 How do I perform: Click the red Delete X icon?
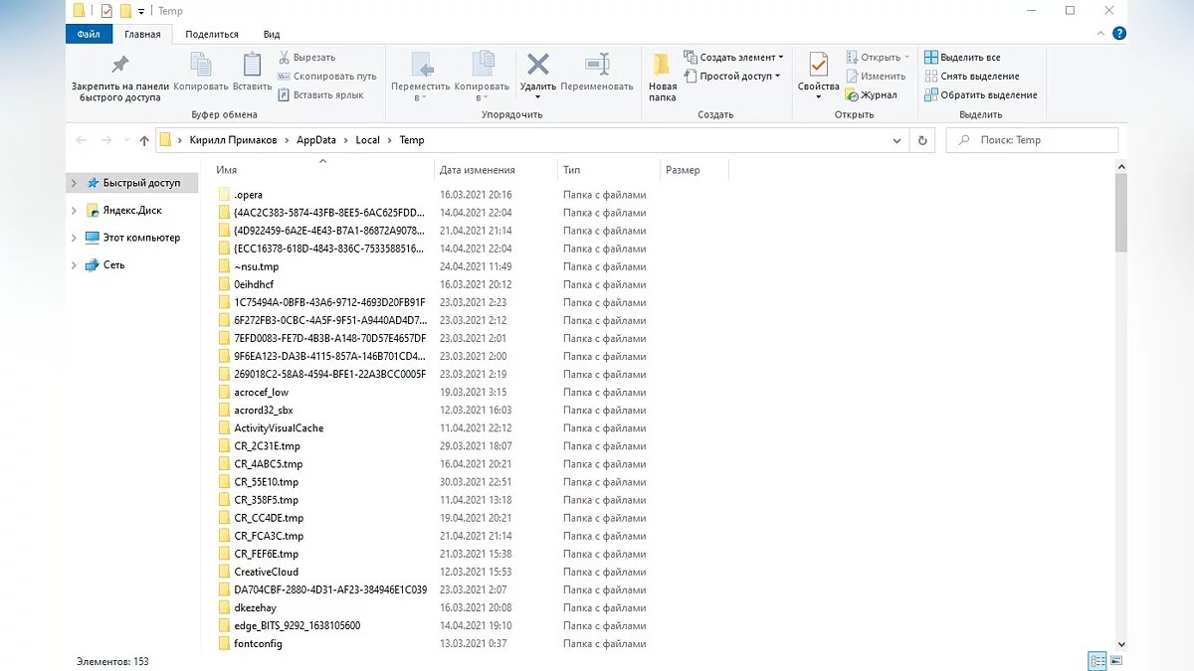tap(538, 66)
